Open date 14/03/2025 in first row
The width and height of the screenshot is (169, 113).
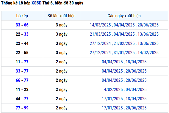[x=100, y=25]
